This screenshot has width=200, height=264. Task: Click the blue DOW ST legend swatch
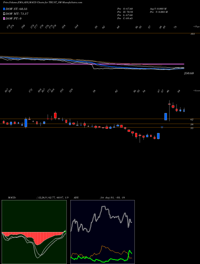(x=4, y=9)
